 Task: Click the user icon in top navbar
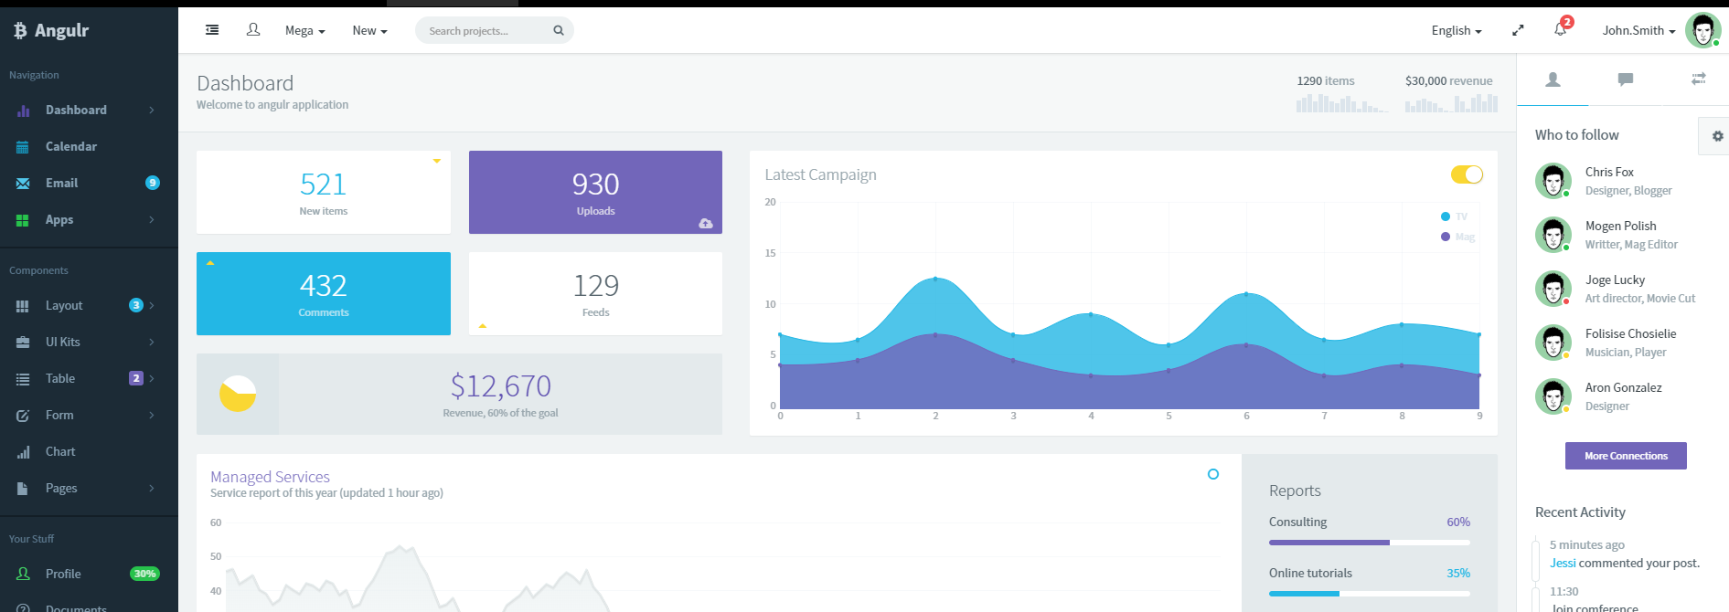pos(253,30)
